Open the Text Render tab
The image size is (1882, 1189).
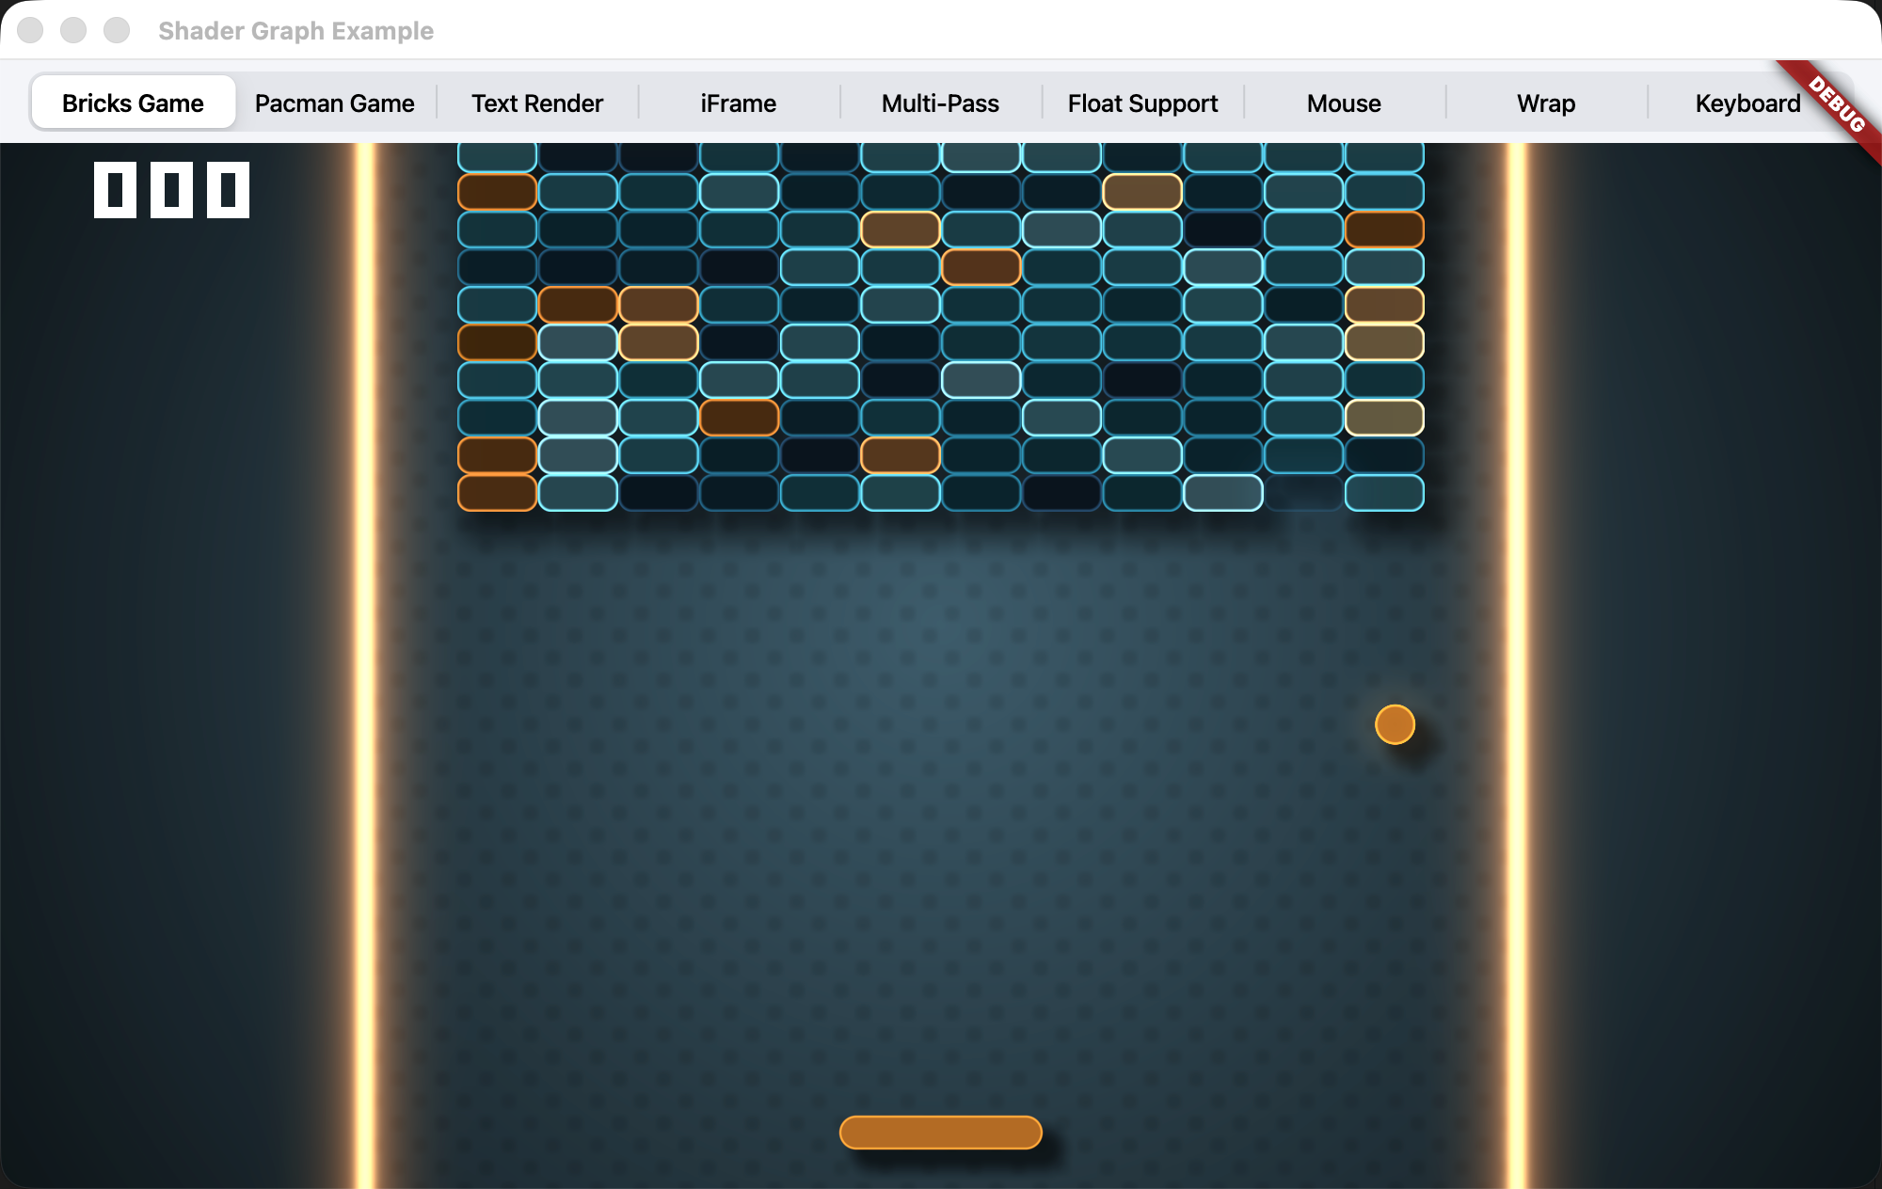point(536,103)
